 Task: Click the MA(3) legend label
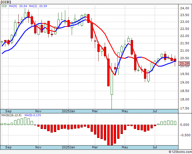click(x=33, y=6)
